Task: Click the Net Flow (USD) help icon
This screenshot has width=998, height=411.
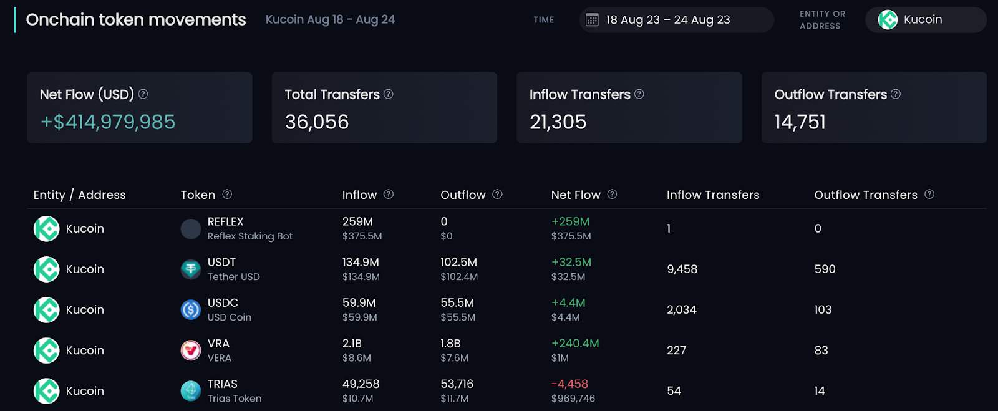Action: pyautogui.click(x=143, y=94)
